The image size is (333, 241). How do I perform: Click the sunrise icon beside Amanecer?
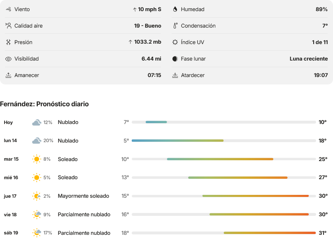click(x=8, y=75)
